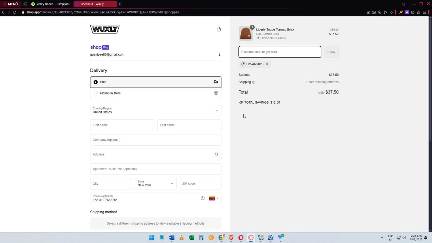432x243 pixels.
Task: Click the purple A extension icon
Action: tap(407, 12)
